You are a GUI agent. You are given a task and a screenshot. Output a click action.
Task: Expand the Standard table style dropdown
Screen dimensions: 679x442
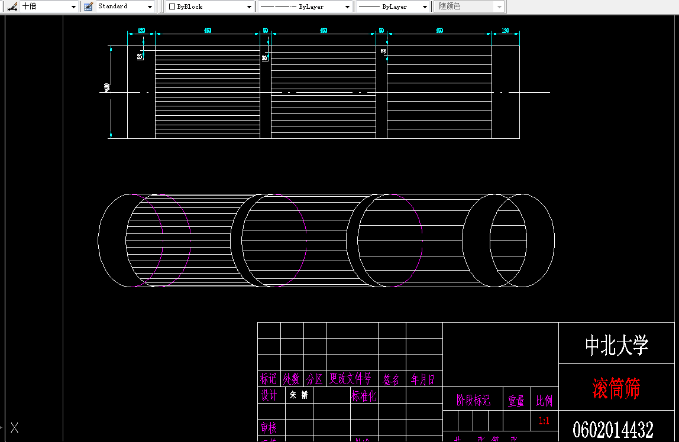coord(150,6)
